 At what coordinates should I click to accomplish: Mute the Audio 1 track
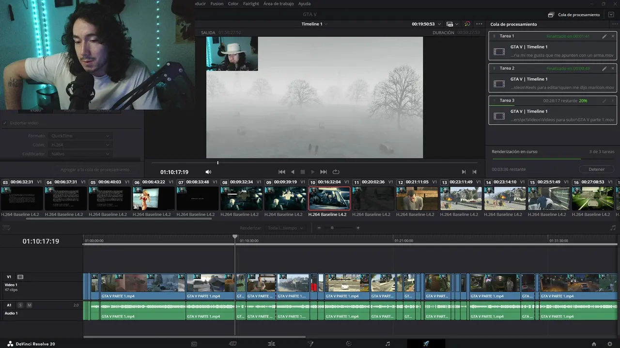pyautogui.click(x=29, y=305)
